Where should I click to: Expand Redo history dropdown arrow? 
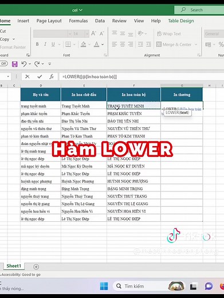42,64
